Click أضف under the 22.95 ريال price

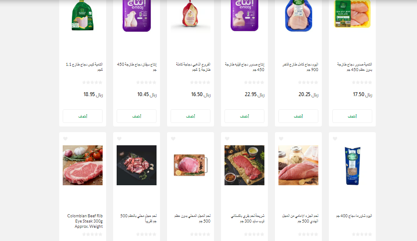click(244, 116)
